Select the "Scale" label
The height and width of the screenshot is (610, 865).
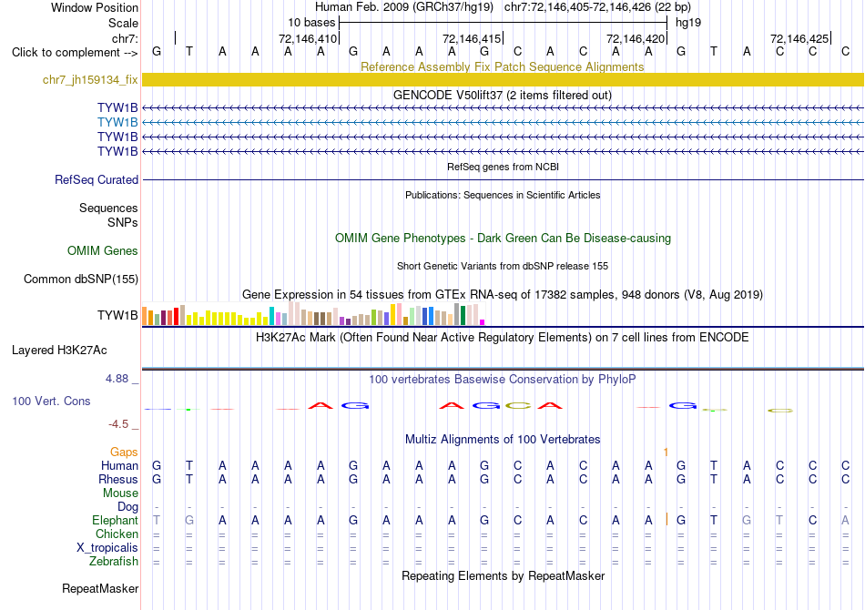coord(123,23)
